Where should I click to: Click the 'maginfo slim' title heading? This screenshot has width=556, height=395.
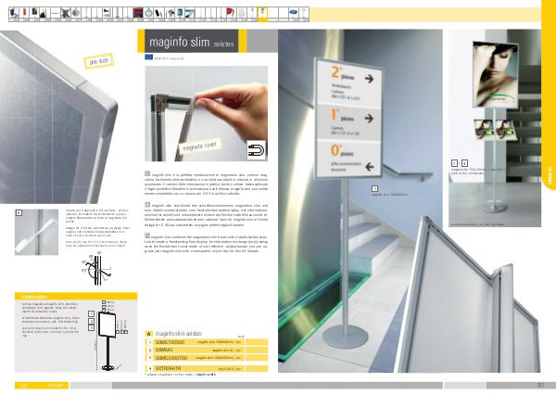click(x=192, y=43)
